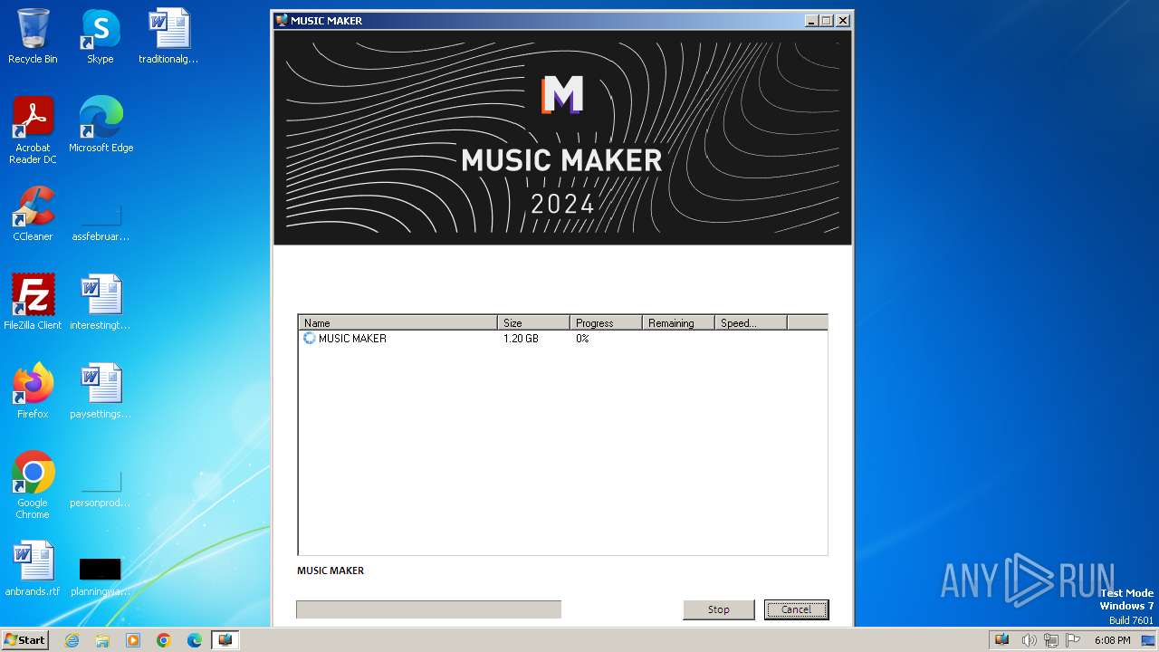Open Windows Media Player in taskbar

[x=133, y=640]
